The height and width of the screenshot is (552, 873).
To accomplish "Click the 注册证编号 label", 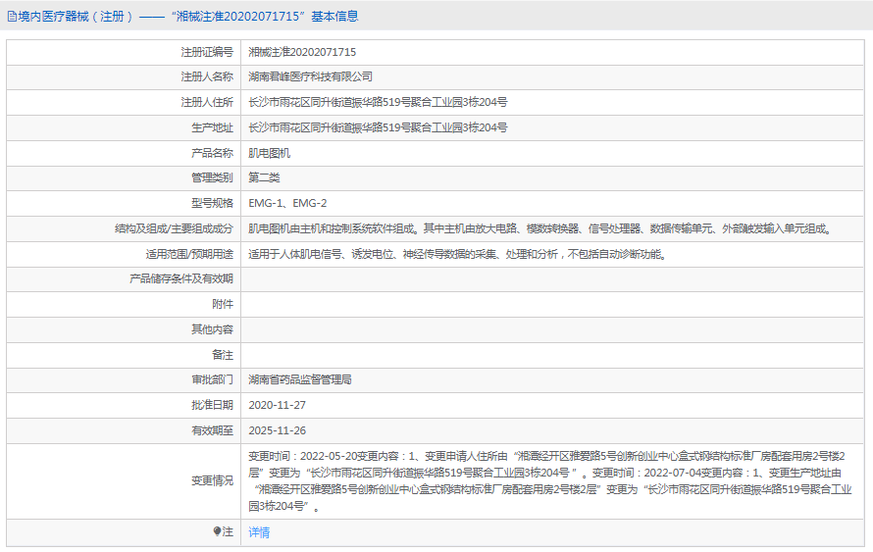I will click(207, 52).
